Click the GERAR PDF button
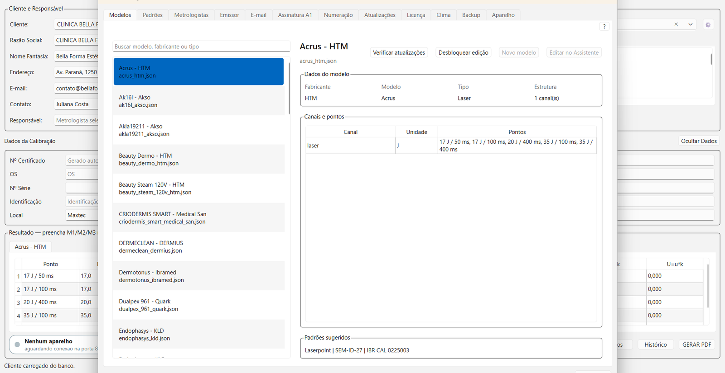The image size is (725, 373). tap(697, 345)
